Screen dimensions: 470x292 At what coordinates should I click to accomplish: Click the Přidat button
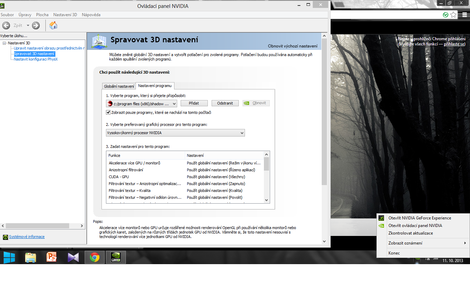194,103
